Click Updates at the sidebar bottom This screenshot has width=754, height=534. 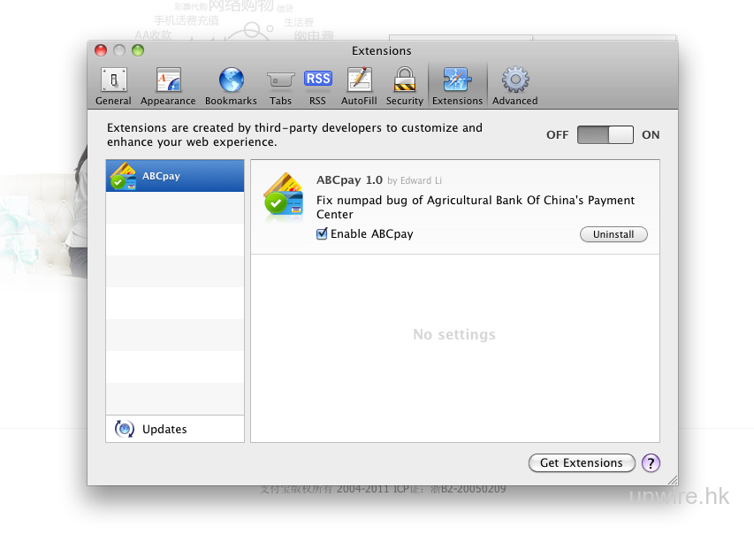tap(164, 429)
